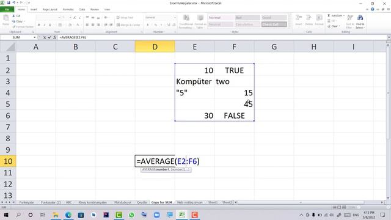Switch to the Page Layout tab
The height and width of the screenshot is (220, 391).
click(50, 10)
